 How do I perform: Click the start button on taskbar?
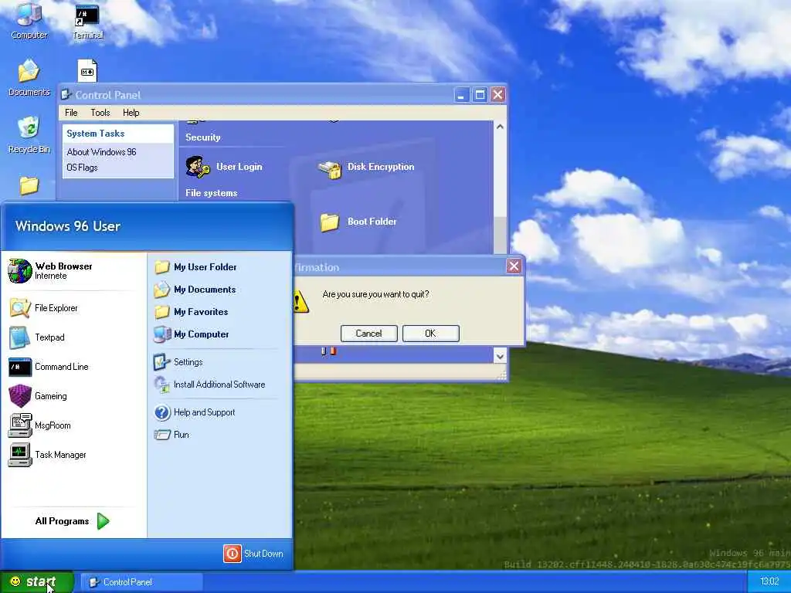click(x=36, y=582)
